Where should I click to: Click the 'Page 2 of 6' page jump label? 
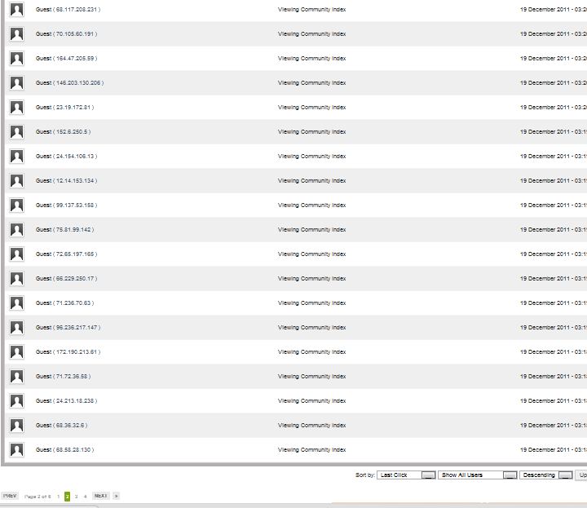(38, 497)
